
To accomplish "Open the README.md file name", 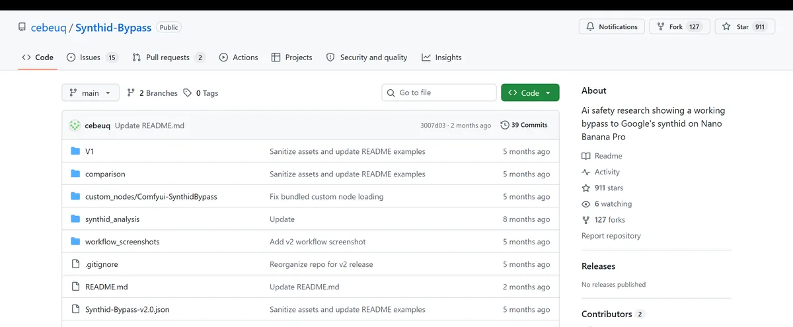I will pos(106,287).
